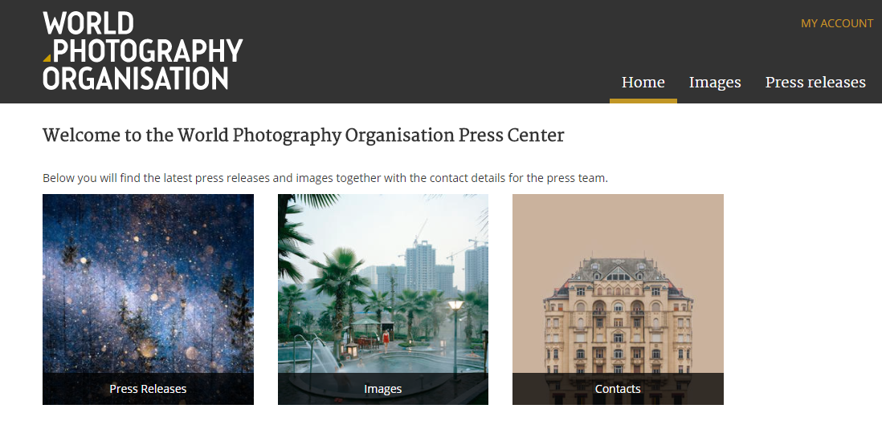Click the Images caption on the middle tile
Screen dimensions: 882x433
tap(383, 389)
